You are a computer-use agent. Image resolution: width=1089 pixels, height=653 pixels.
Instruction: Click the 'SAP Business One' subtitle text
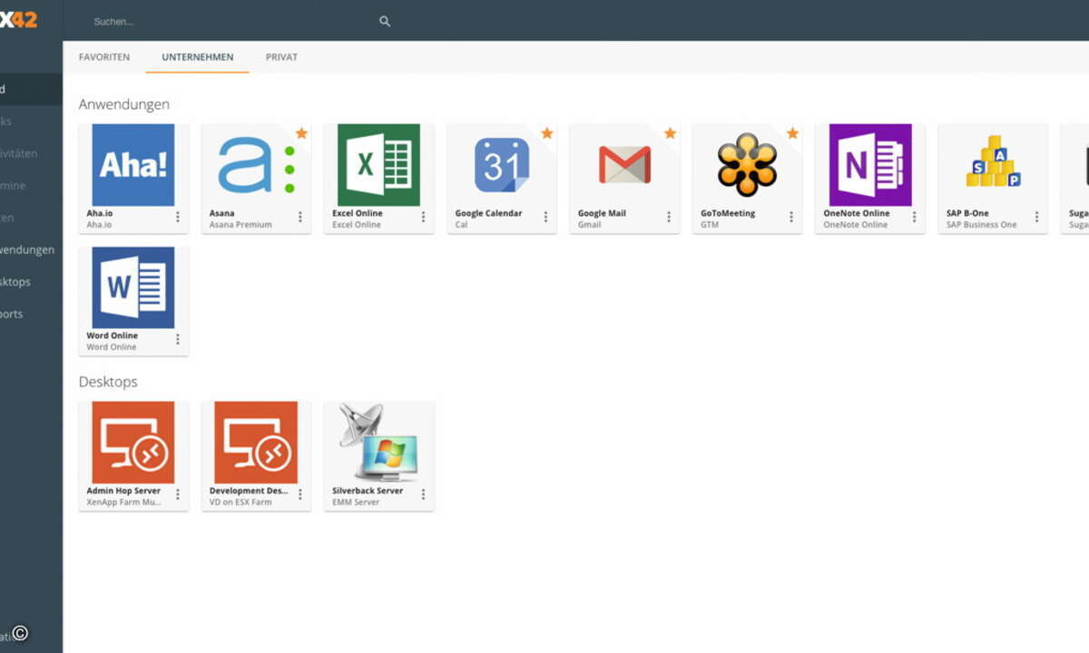click(x=982, y=225)
